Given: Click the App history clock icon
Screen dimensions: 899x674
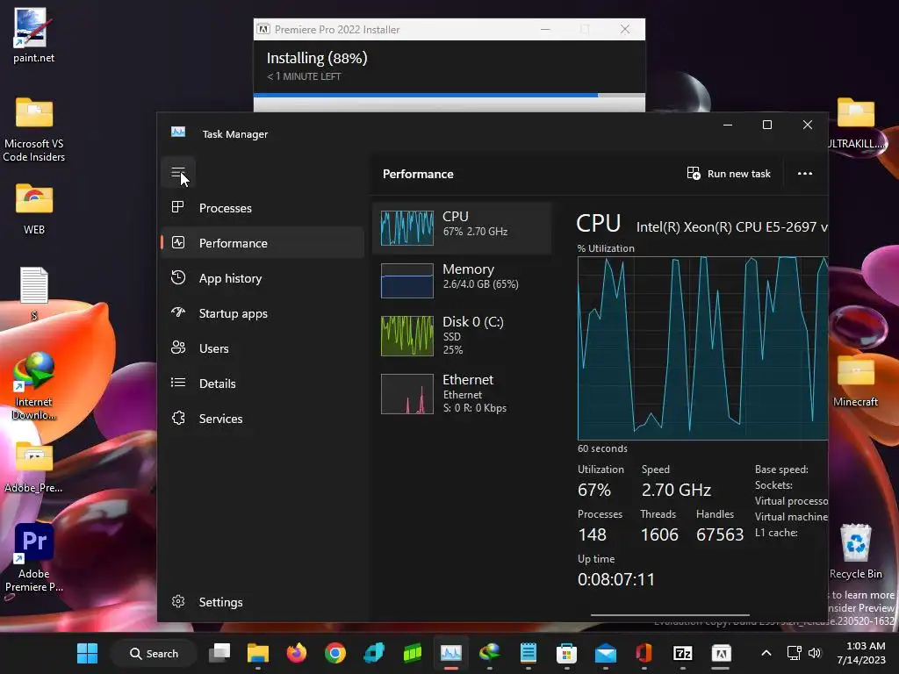Looking at the screenshot, I should coord(178,277).
